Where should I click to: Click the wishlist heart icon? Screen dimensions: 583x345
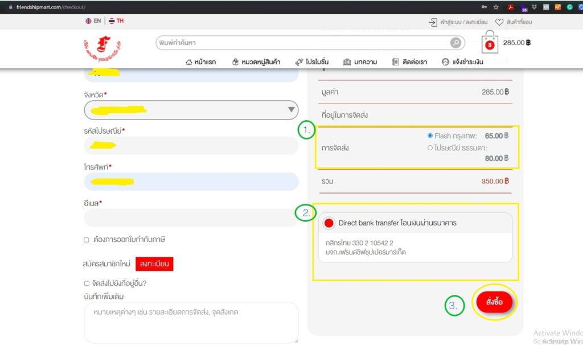point(499,22)
